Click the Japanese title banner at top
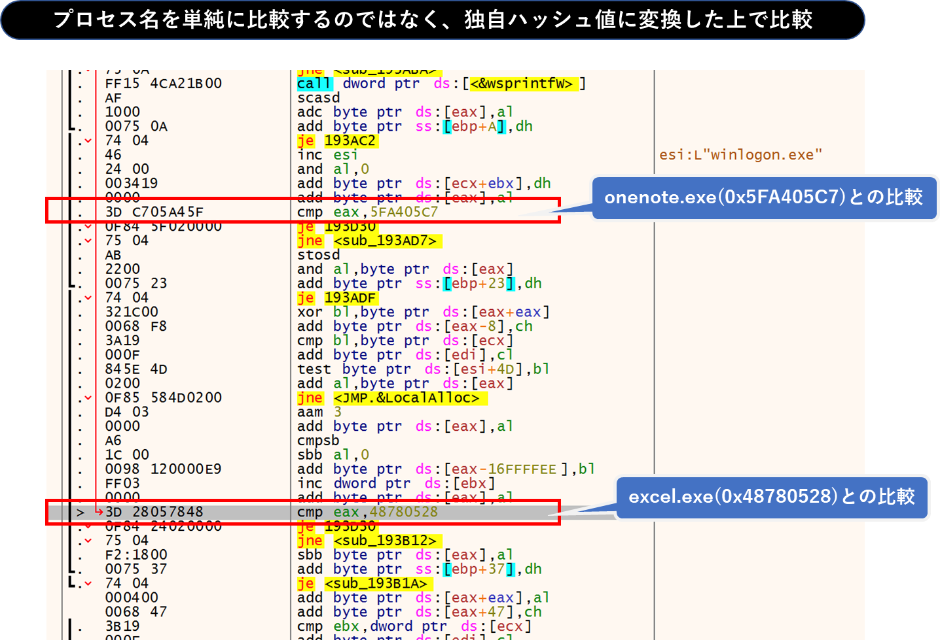Image resolution: width=940 pixels, height=640 pixels. pos(432,20)
